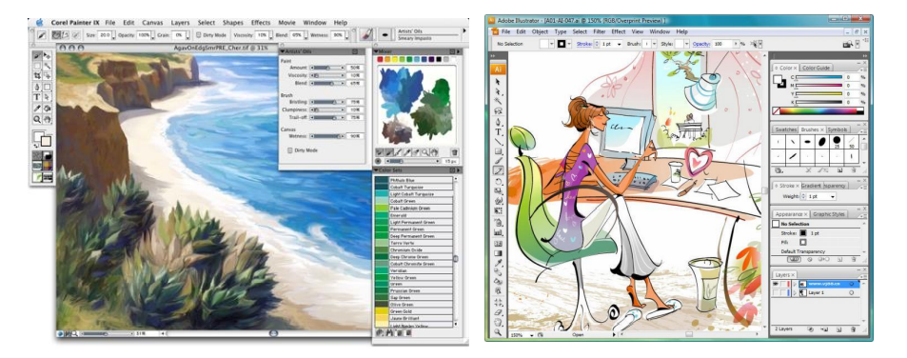This screenshot has height=358, width=907.
Task: Toggle Dirty Mode checkbox in Painter property bar
Action: point(198,35)
